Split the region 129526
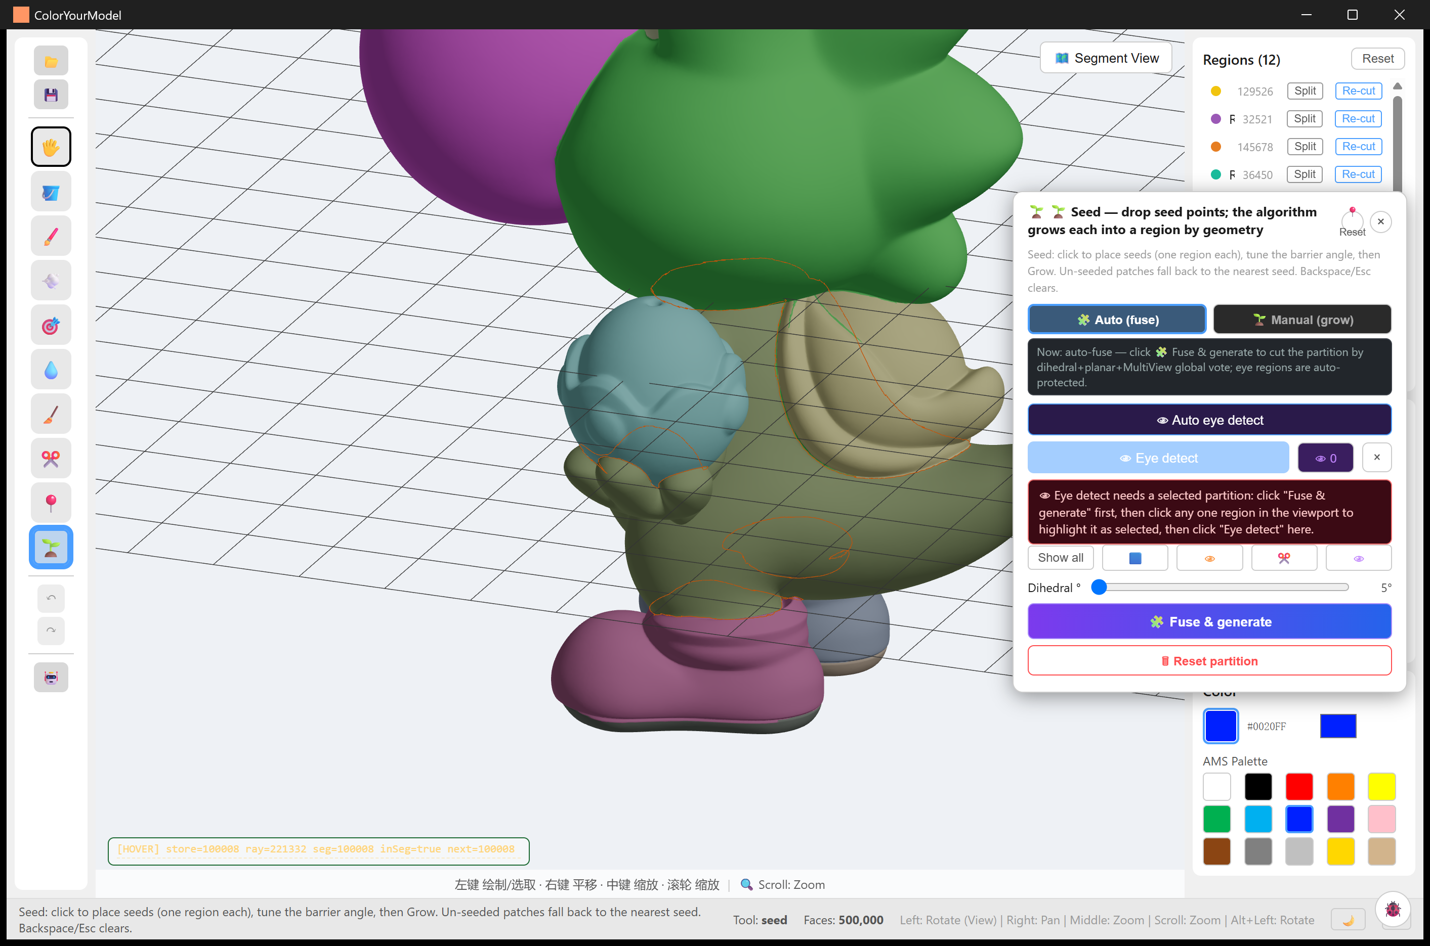 pos(1305,91)
